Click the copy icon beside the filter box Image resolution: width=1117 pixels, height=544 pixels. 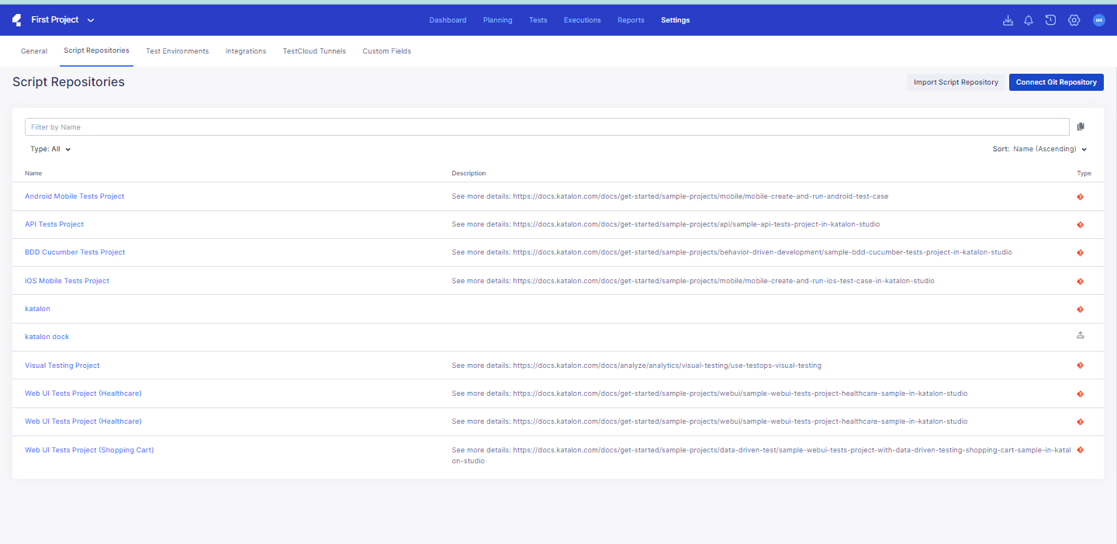(x=1081, y=126)
